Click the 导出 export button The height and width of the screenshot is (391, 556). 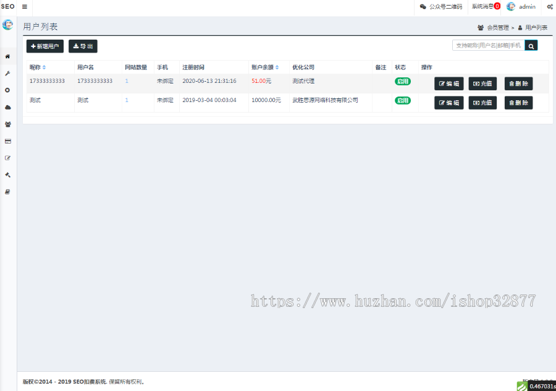tap(83, 46)
